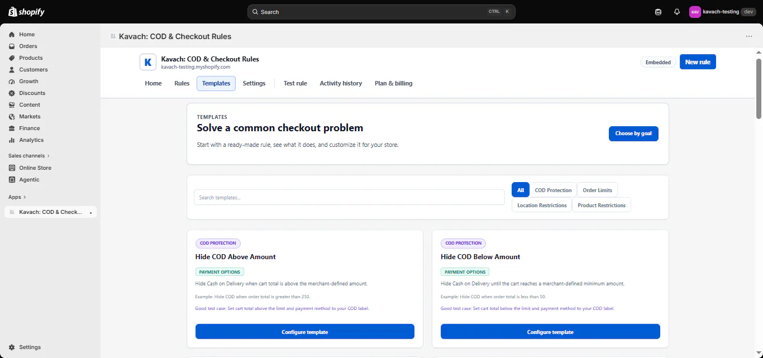Click the 'Solve a common checkout problem' heading
This screenshot has width=763, height=358.
click(280, 128)
